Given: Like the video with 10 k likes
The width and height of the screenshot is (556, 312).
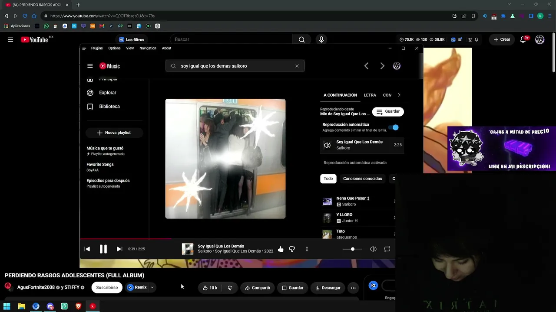Looking at the screenshot, I should tap(210, 288).
